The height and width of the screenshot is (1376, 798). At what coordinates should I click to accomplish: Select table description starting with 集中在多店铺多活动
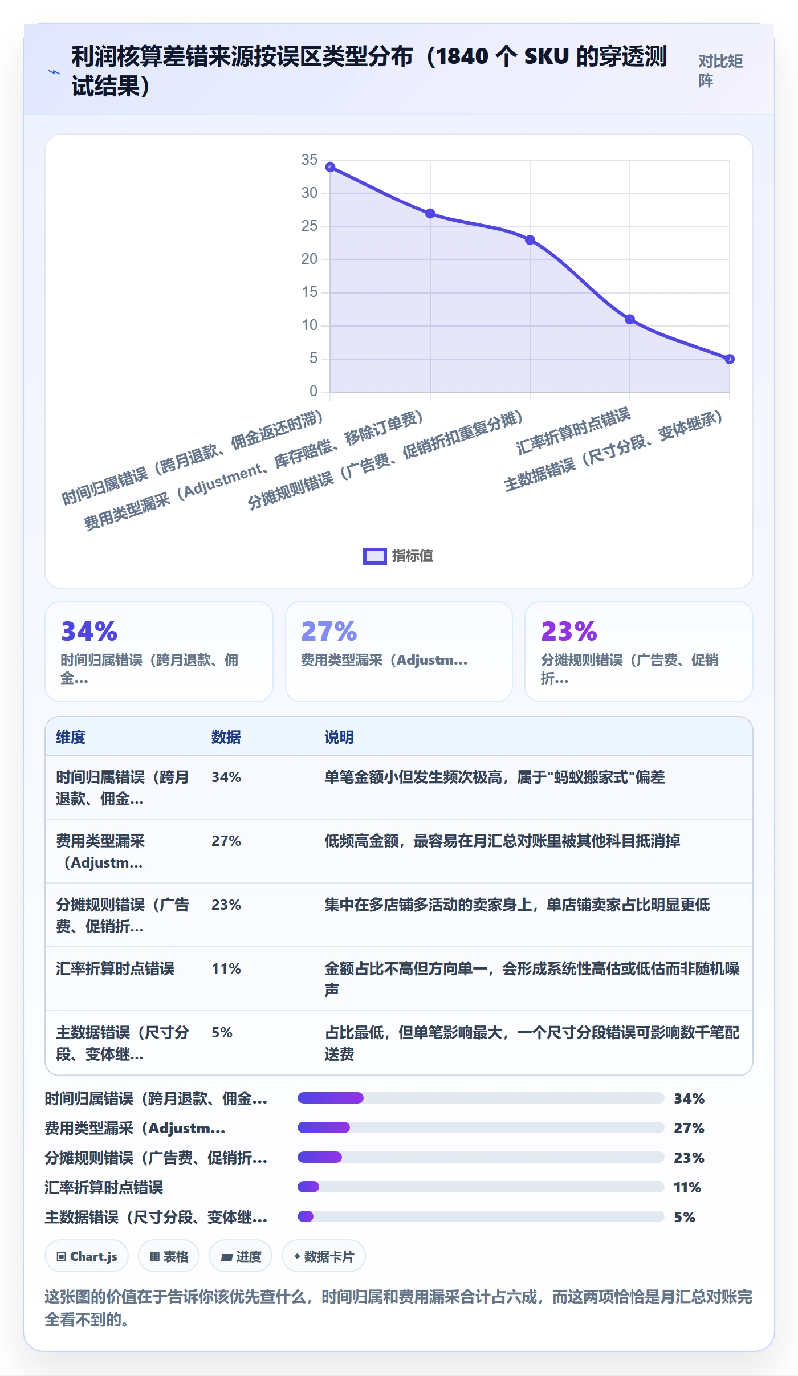point(517,905)
